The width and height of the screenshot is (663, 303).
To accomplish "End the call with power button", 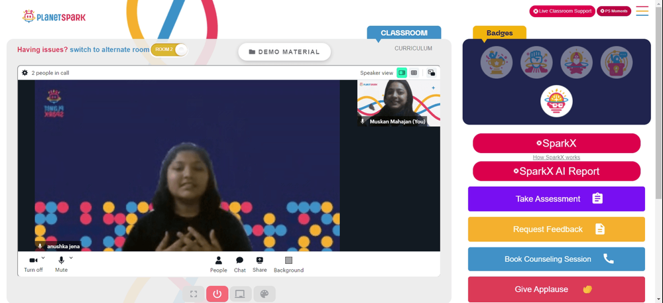I will [217, 294].
